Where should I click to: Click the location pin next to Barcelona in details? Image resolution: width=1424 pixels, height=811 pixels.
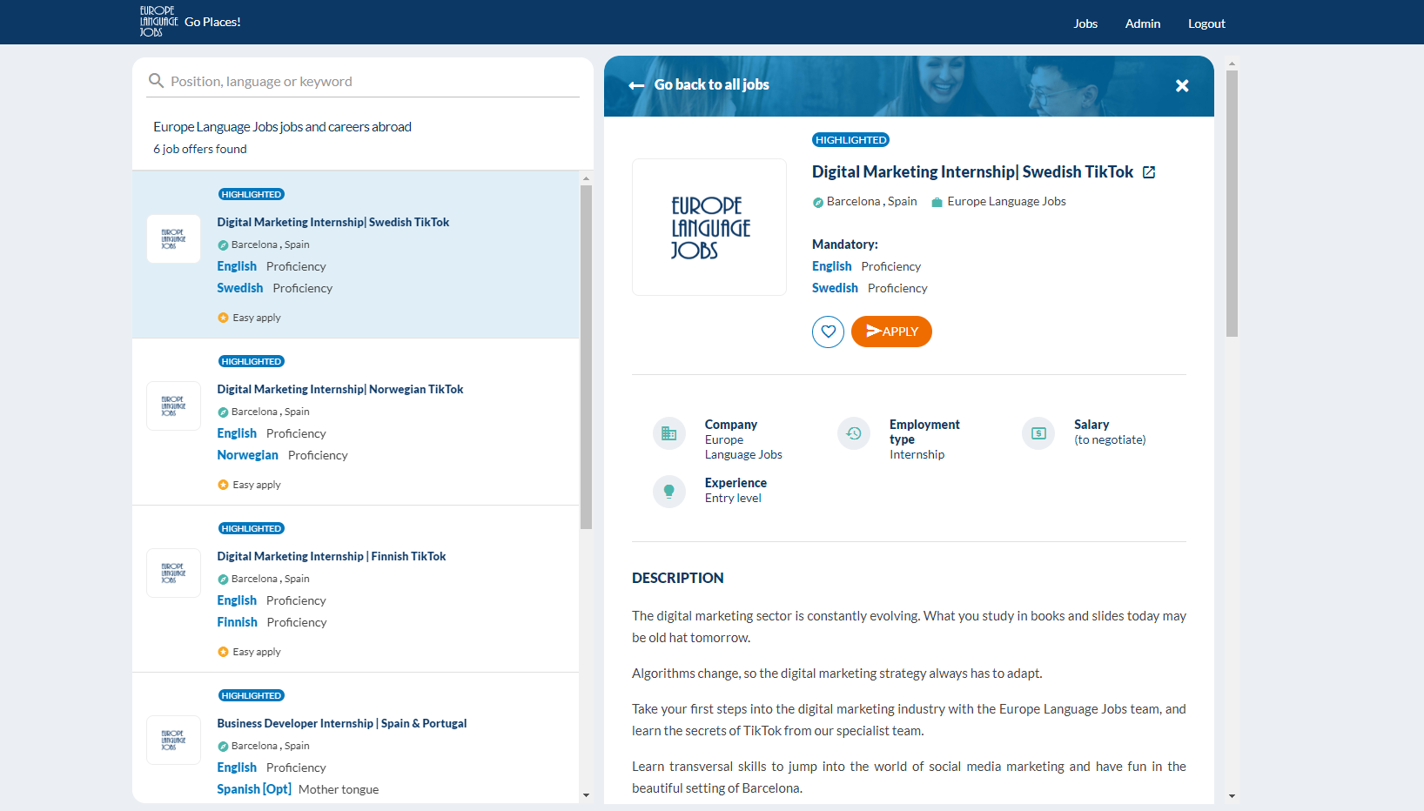[x=817, y=202]
